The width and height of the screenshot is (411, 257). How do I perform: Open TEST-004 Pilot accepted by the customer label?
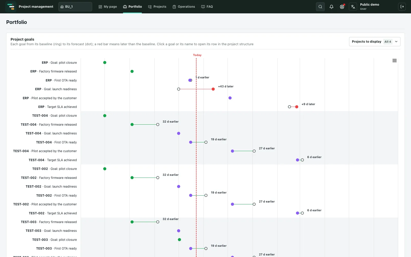coord(45,151)
